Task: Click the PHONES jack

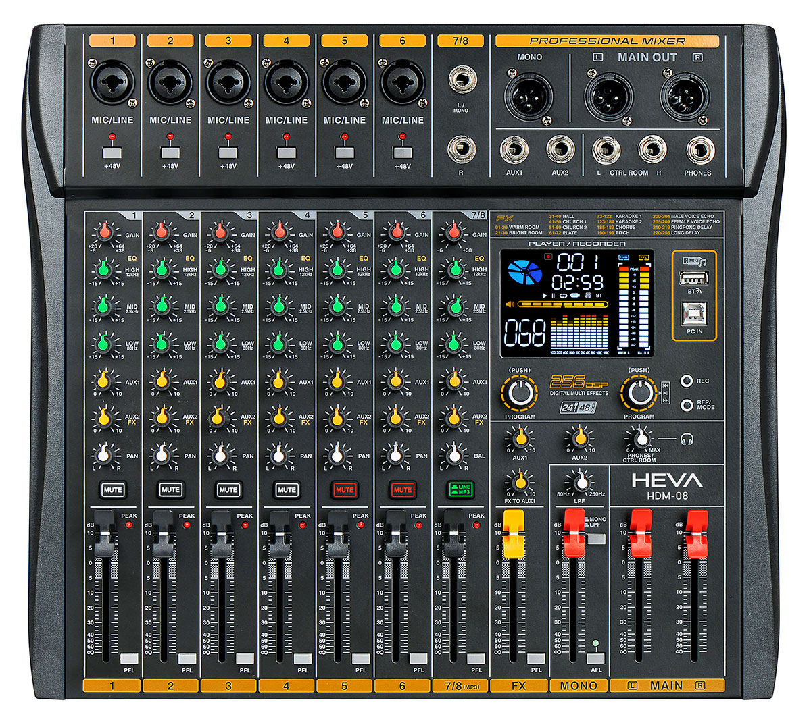Action: pos(699,151)
